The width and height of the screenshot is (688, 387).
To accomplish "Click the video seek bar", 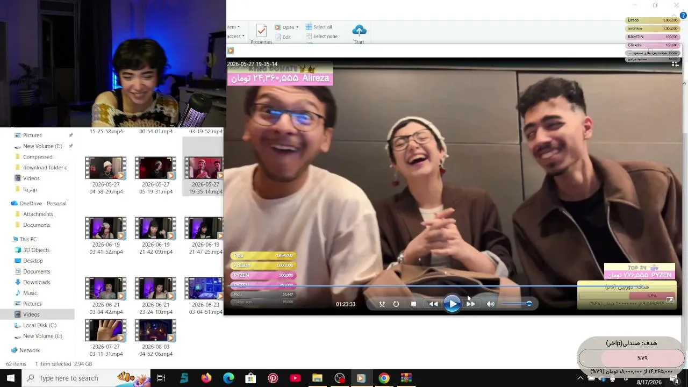I will 453,286.
